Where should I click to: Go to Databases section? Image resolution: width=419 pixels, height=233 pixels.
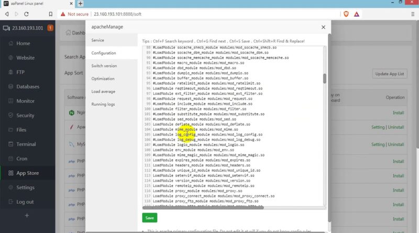(28, 86)
